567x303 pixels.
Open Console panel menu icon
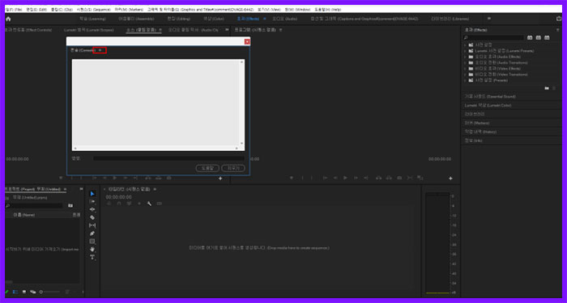coord(100,50)
